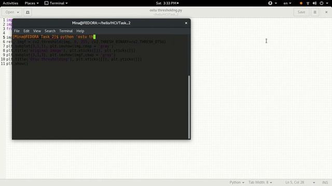Viewport: 332px width, 186px height.
Task: Open the terminal View menu
Action: pyautogui.click(x=37, y=31)
